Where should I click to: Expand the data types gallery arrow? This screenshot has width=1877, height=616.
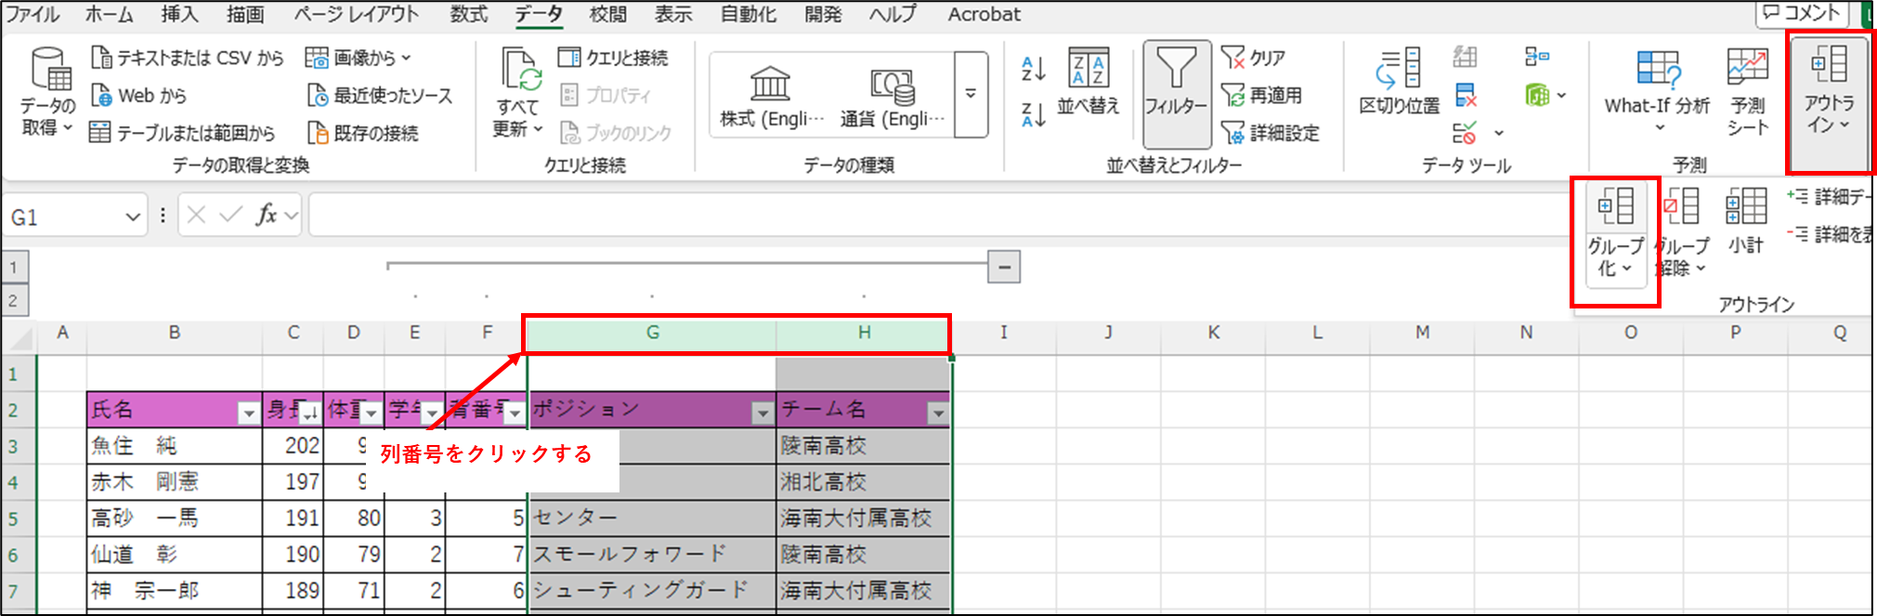point(971,94)
